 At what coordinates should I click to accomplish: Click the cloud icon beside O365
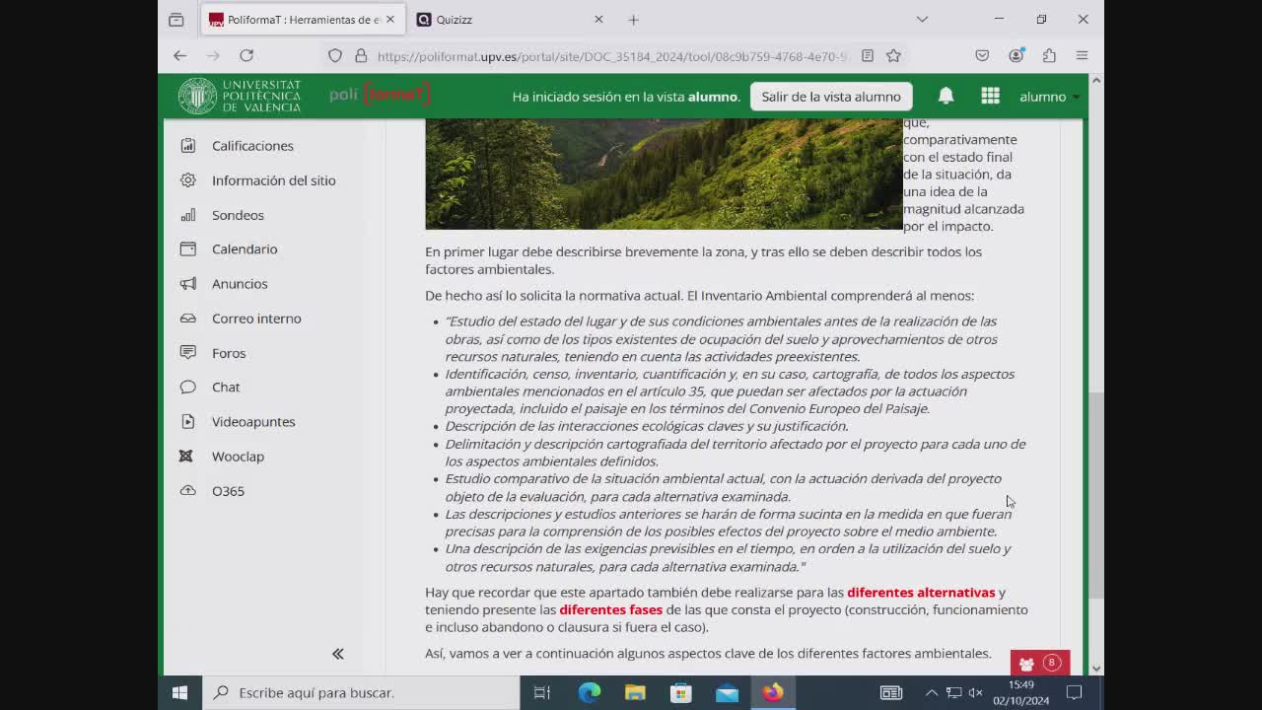click(x=188, y=491)
